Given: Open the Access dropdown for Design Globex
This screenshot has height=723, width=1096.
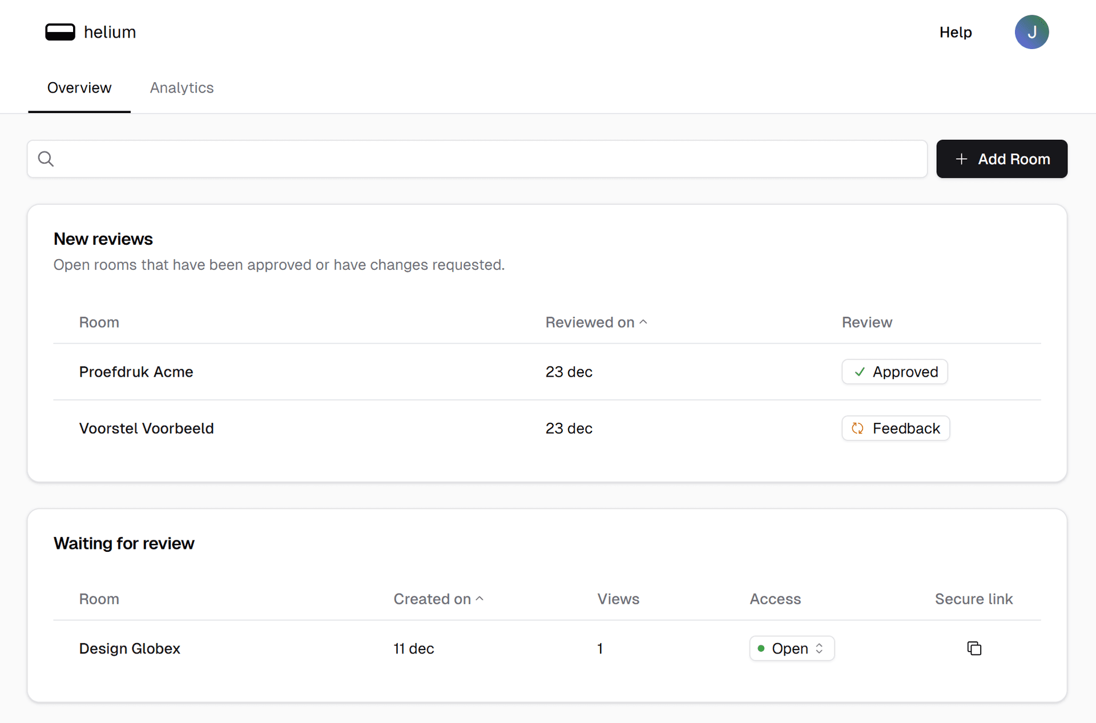Looking at the screenshot, I should pyautogui.click(x=792, y=648).
